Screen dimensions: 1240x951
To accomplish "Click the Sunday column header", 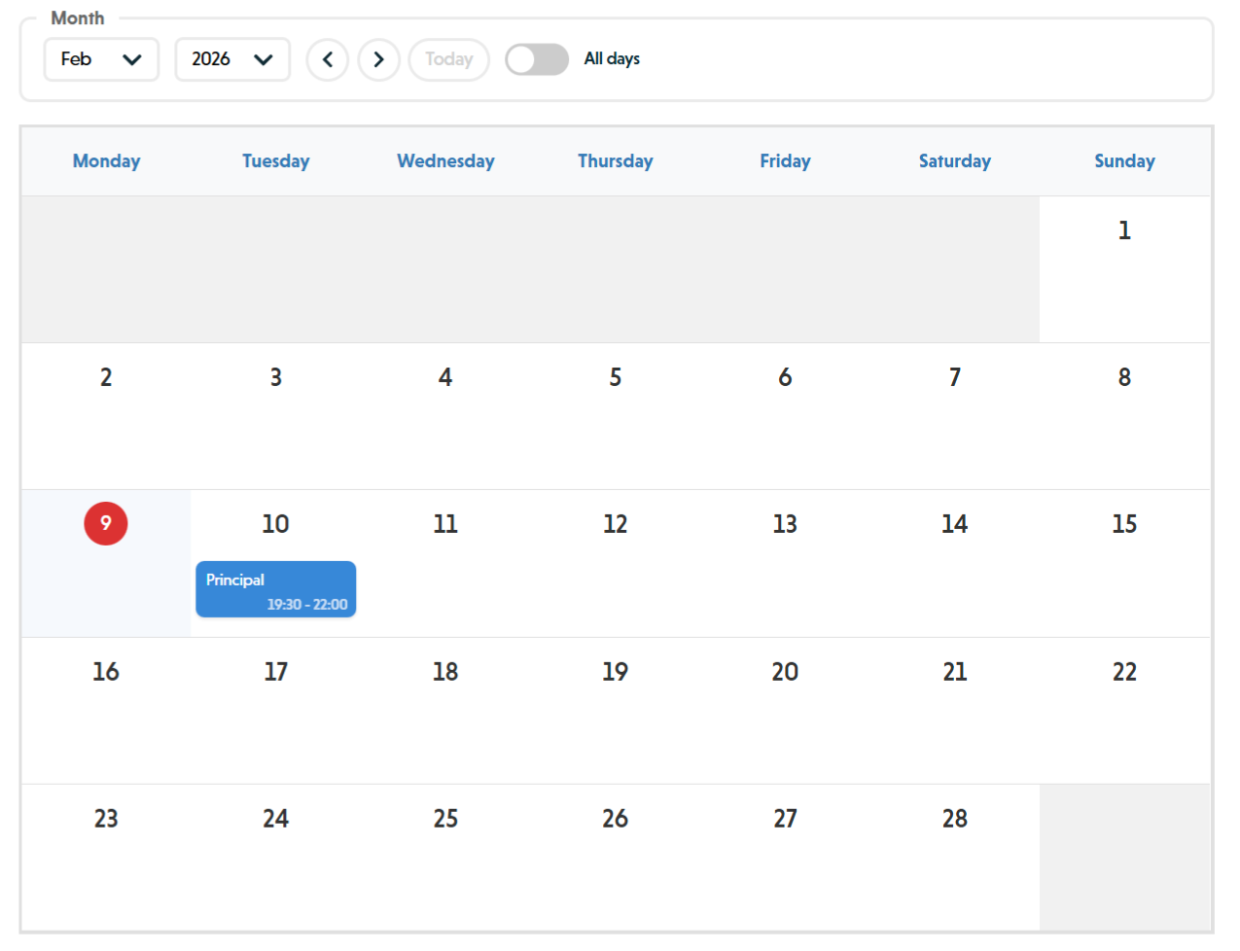I will click(x=1124, y=160).
